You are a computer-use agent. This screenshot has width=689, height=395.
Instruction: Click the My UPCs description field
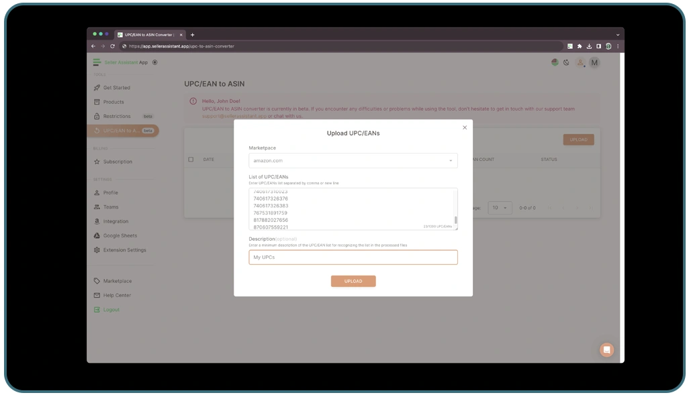[353, 257]
